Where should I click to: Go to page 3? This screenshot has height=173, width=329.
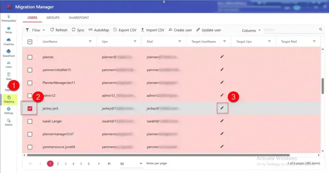(x=66, y=164)
